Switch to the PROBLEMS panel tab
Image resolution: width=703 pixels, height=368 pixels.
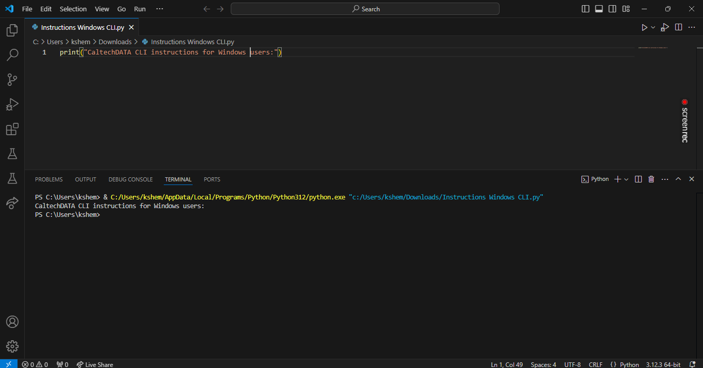pyautogui.click(x=49, y=179)
